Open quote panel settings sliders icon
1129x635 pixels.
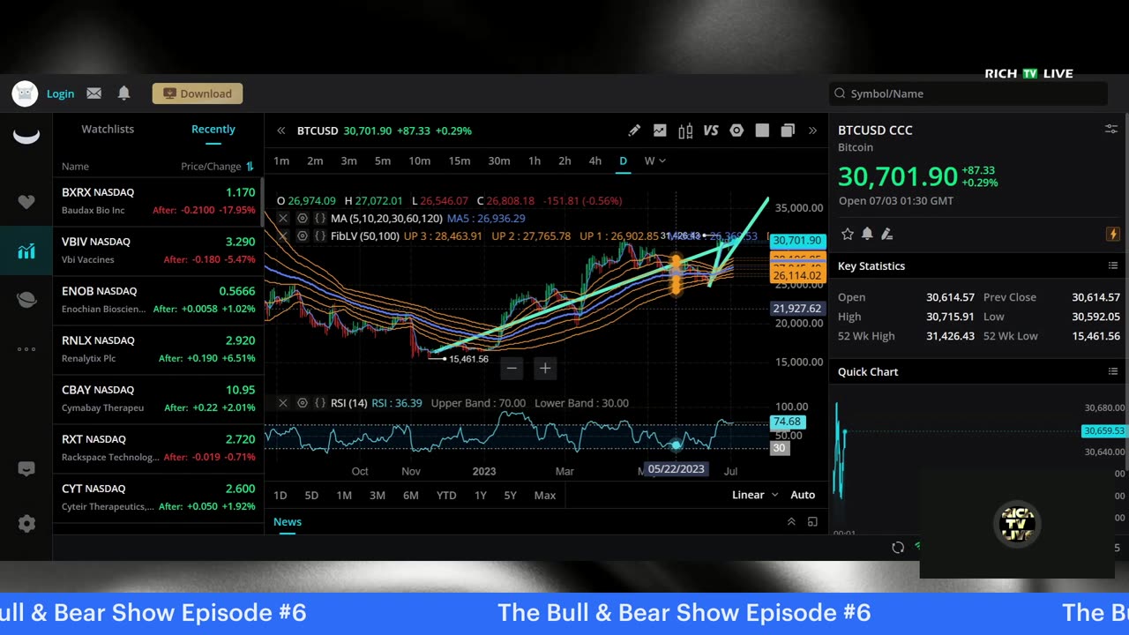pyautogui.click(x=1111, y=130)
